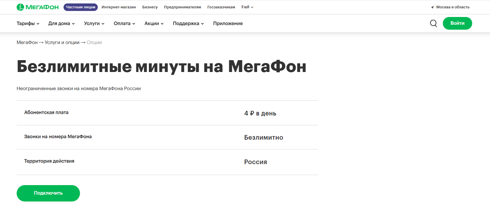Click the heading Безлимитные минуты на МегаФон
The height and width of the screenshot is (209, 490).
tap(161, 67)
